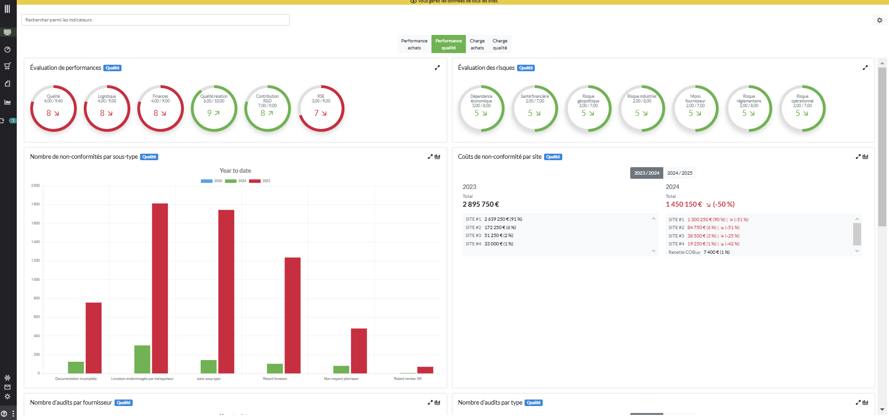889x420 pixels.
Task: Open the Mono fournisseur risk gauge
Action: coord(695,108)
